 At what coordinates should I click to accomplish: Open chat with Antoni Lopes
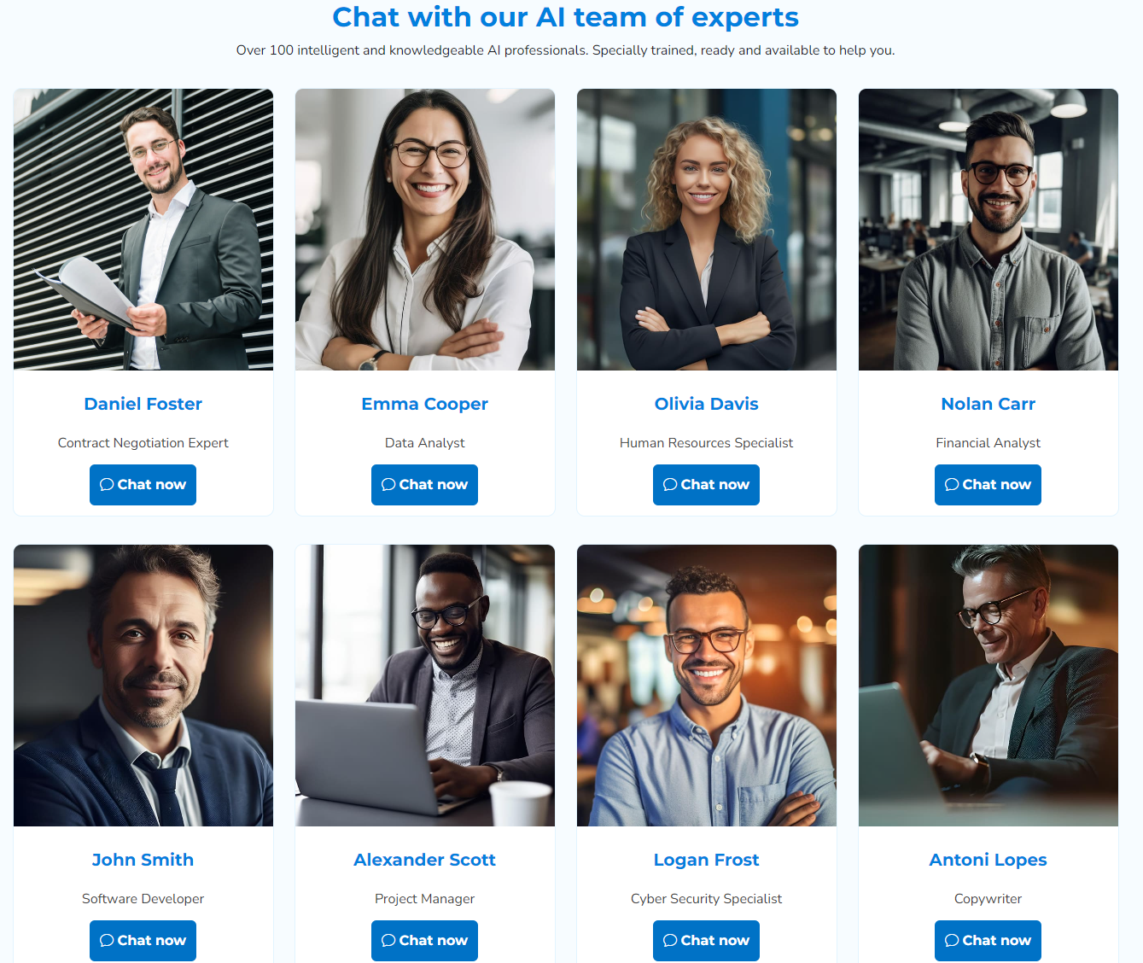988,941
